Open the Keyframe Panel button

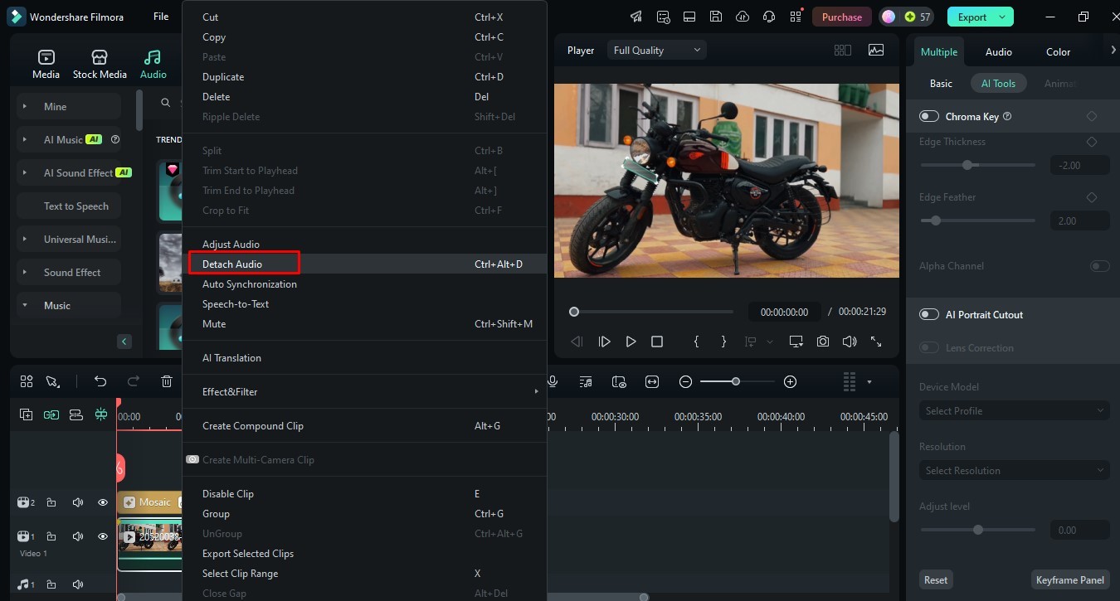pyautogui.click(x=1070, y=579)
